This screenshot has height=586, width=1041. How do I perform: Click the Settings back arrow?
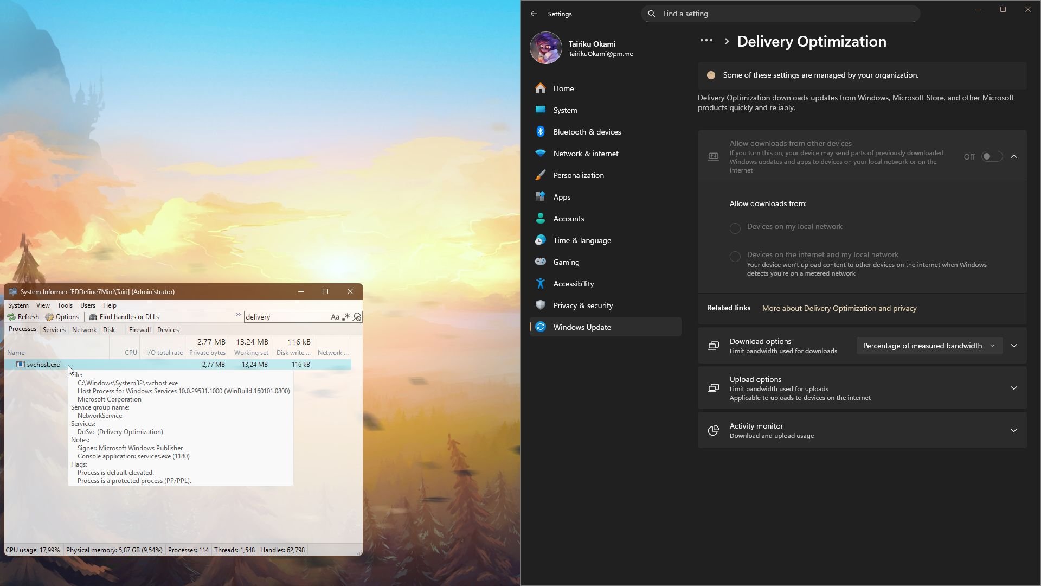tap(534, 14)
